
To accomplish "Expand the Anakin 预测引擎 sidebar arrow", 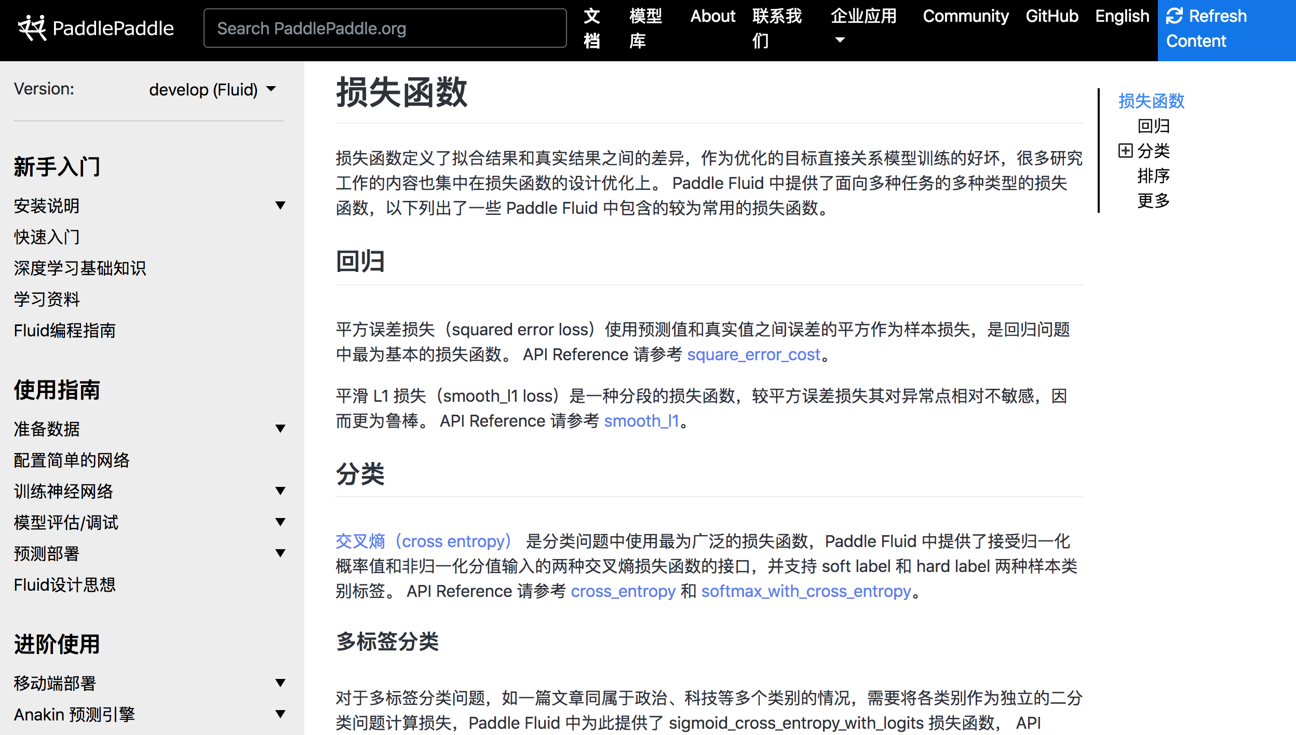I will [x=280, y=714].
